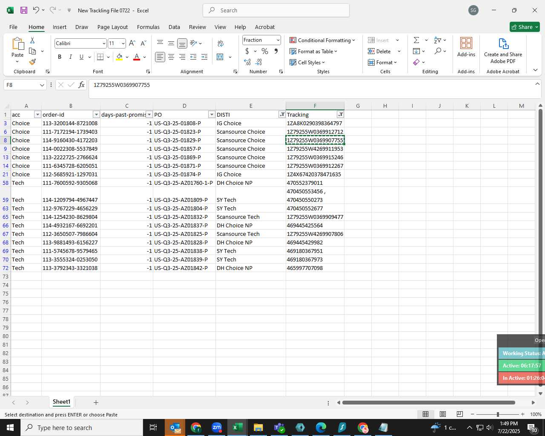Click Cell Styles button

click(x=307, y=62)
